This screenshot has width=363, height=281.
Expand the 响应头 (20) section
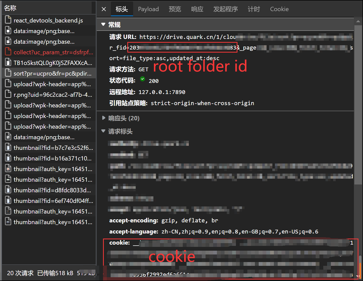pos(104,118)
